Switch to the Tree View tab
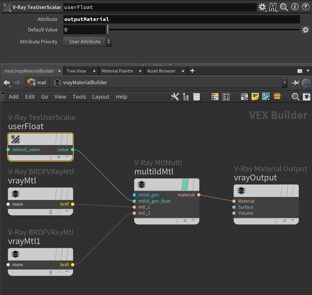Image resolution: width=312 pixels, height=295 pixels. (76, 71)
